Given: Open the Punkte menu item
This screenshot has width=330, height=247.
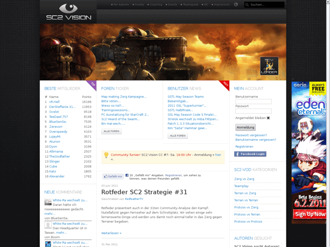Looking at the screenshot, I should [x=138, y=5].
